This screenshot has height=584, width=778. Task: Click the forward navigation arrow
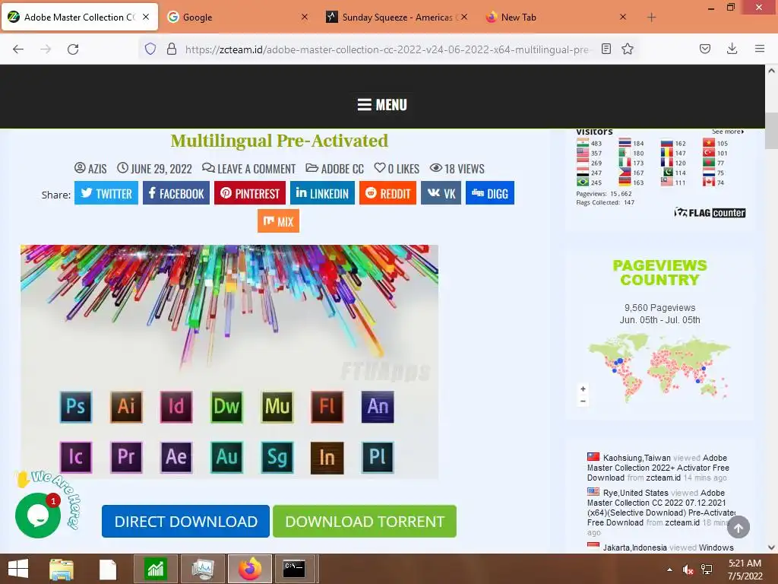tap(46, 49)
